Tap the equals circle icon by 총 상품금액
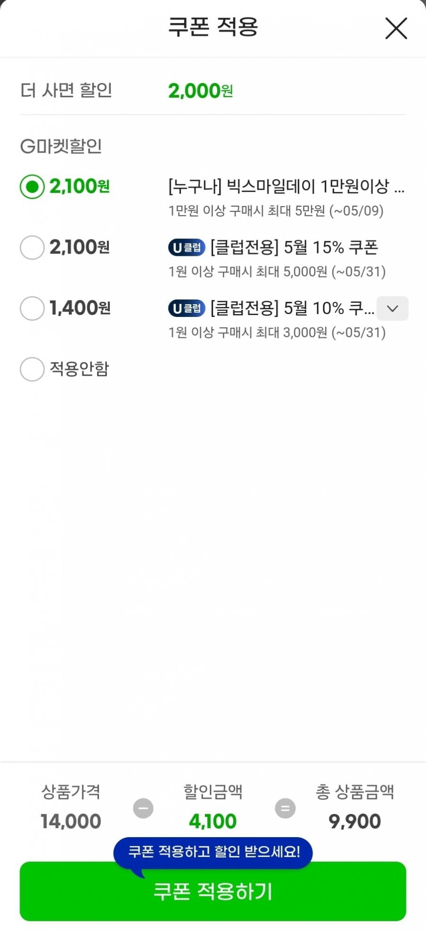Image resolution: width=426 pixels, height=931 pixels. (285, 808)
